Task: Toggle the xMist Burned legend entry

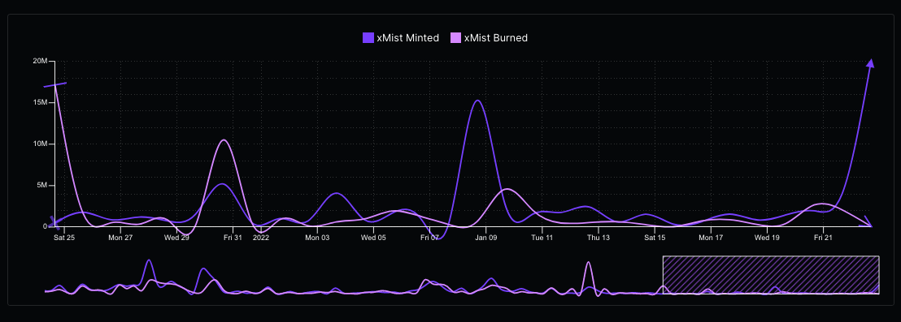Action: (489, 38)
